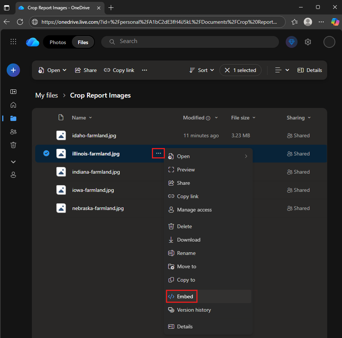Click Copy link in the command bar

pos(119,70)
